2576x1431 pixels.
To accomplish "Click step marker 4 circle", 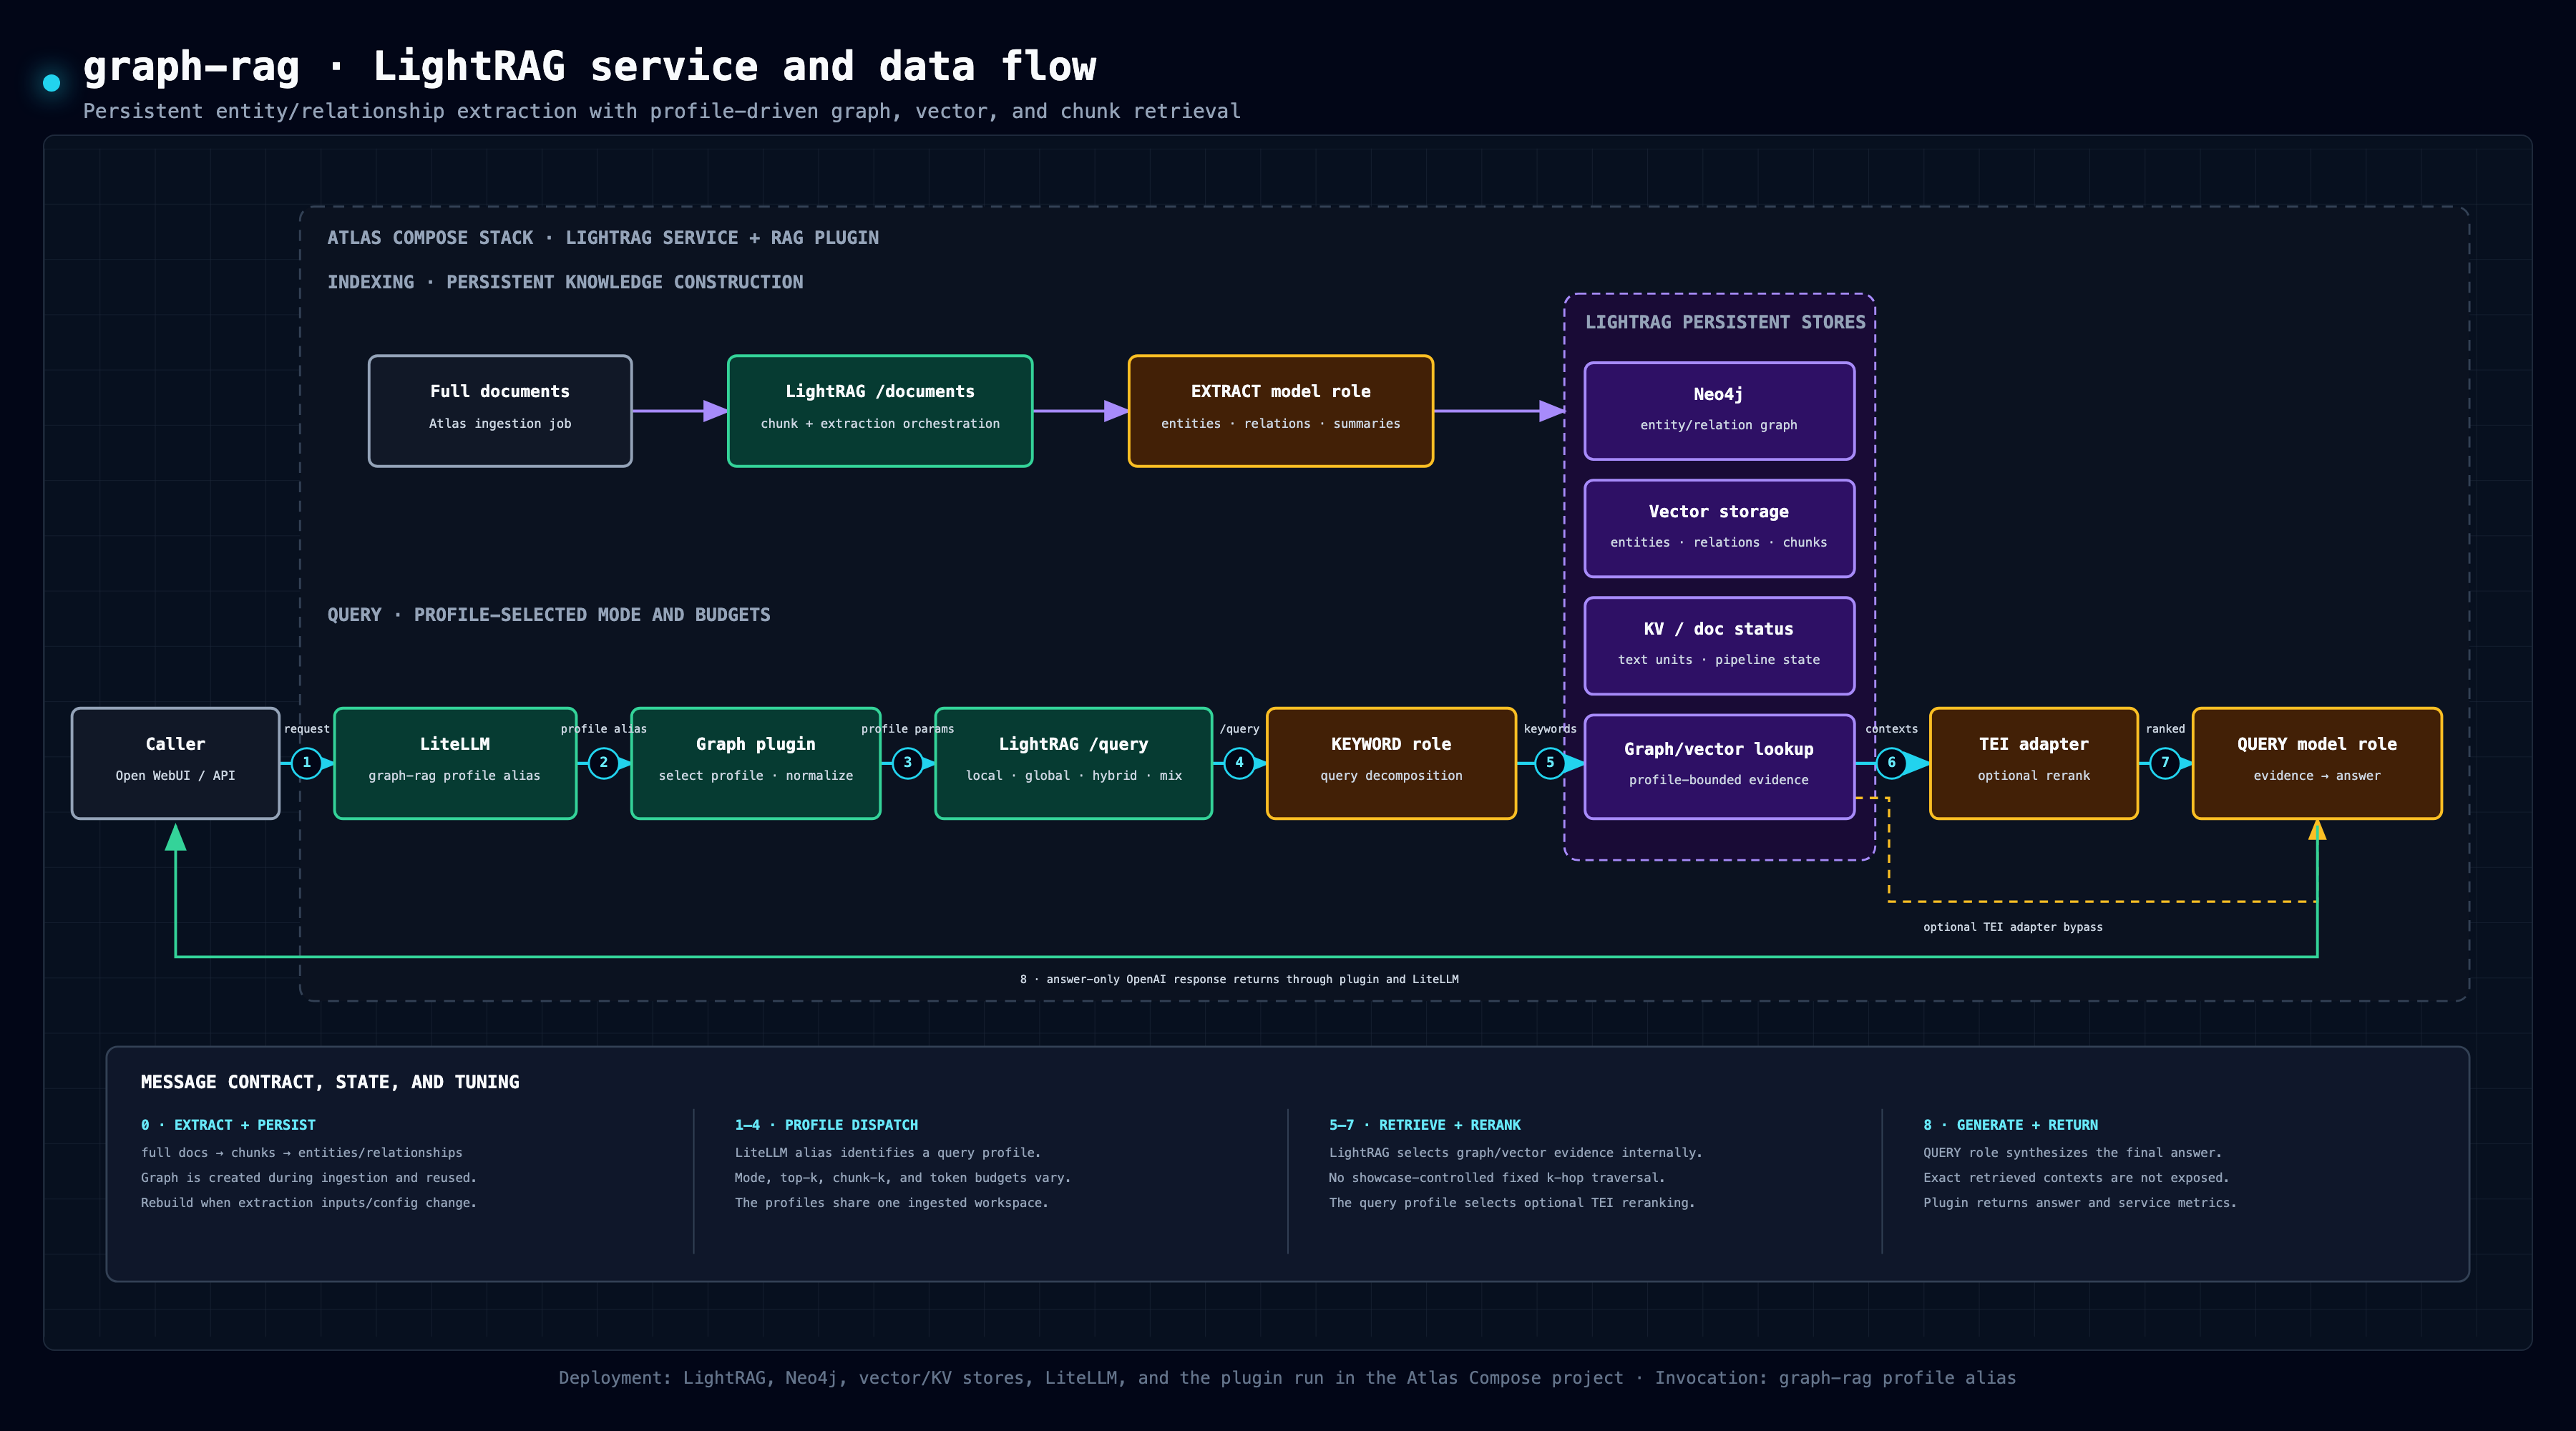I will [1240, 763].
